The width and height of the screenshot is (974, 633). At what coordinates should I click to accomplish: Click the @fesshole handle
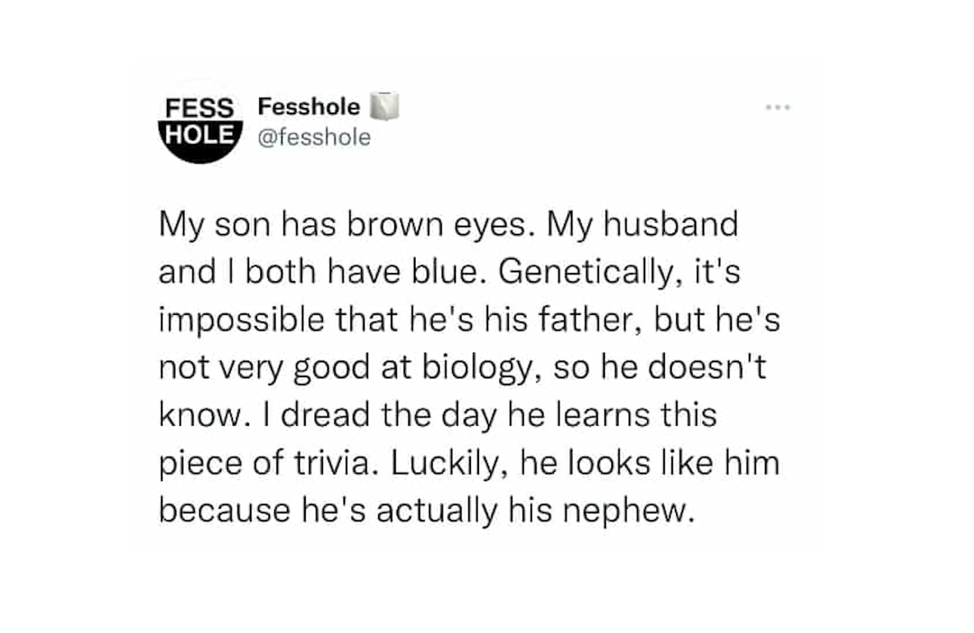pyautogui.click(x=314, y=137)
